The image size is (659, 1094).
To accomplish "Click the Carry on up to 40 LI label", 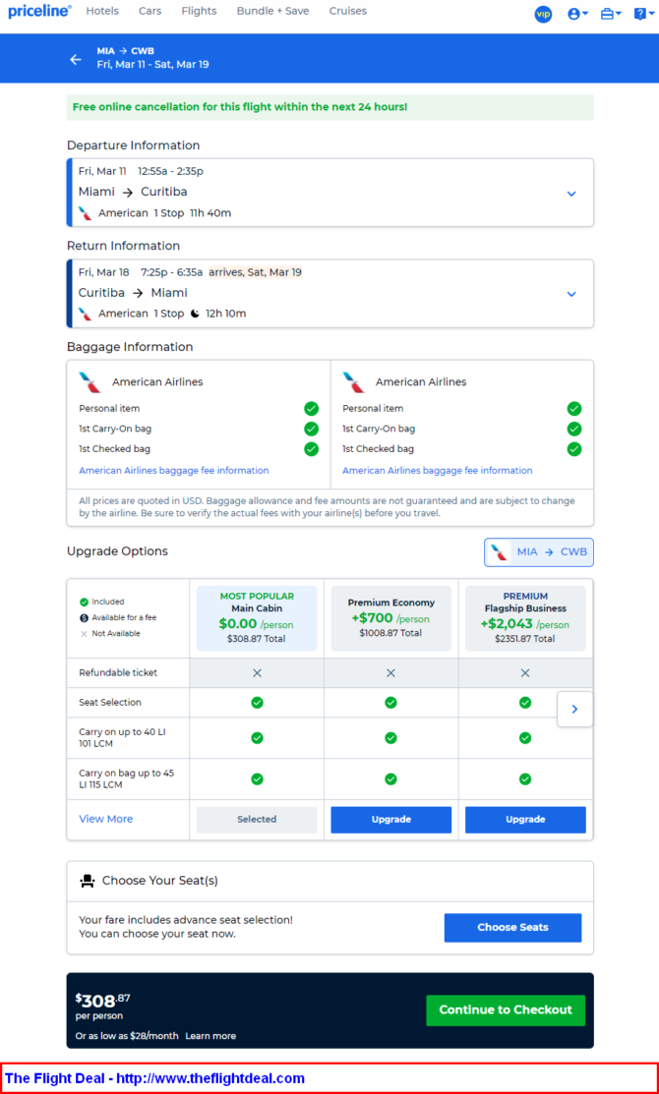I will coord(122,738).
